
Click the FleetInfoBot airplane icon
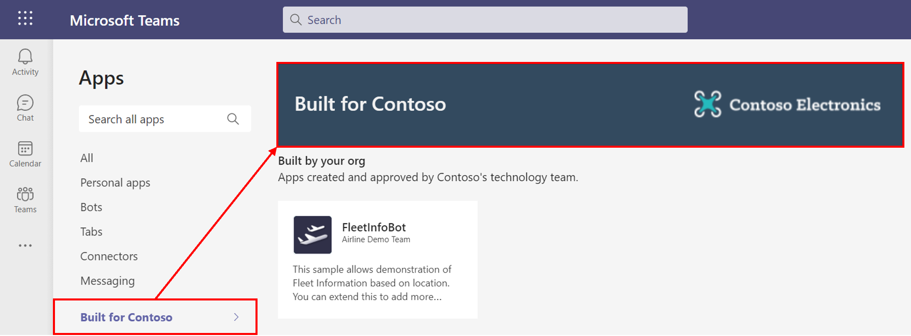point(312,235)
